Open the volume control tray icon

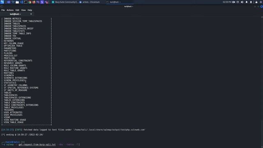[242, 2]
